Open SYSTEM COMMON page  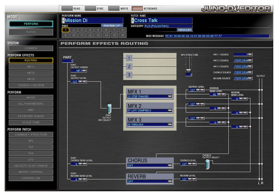click(x=31, y=48)
